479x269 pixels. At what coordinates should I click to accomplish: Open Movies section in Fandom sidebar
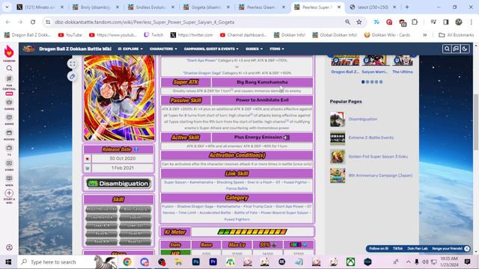(9, 134)
